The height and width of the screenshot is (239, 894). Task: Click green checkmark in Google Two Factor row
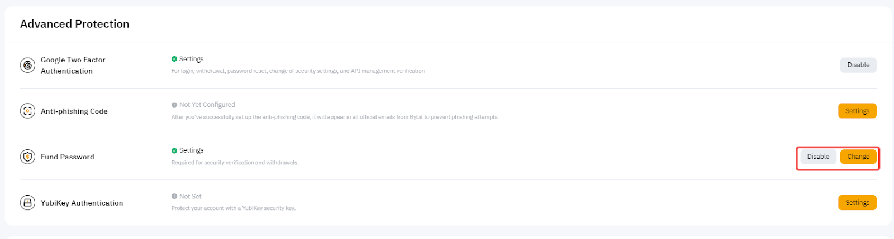174,59
